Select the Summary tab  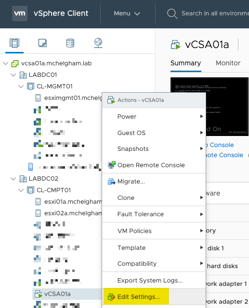[x=185, y=63]
